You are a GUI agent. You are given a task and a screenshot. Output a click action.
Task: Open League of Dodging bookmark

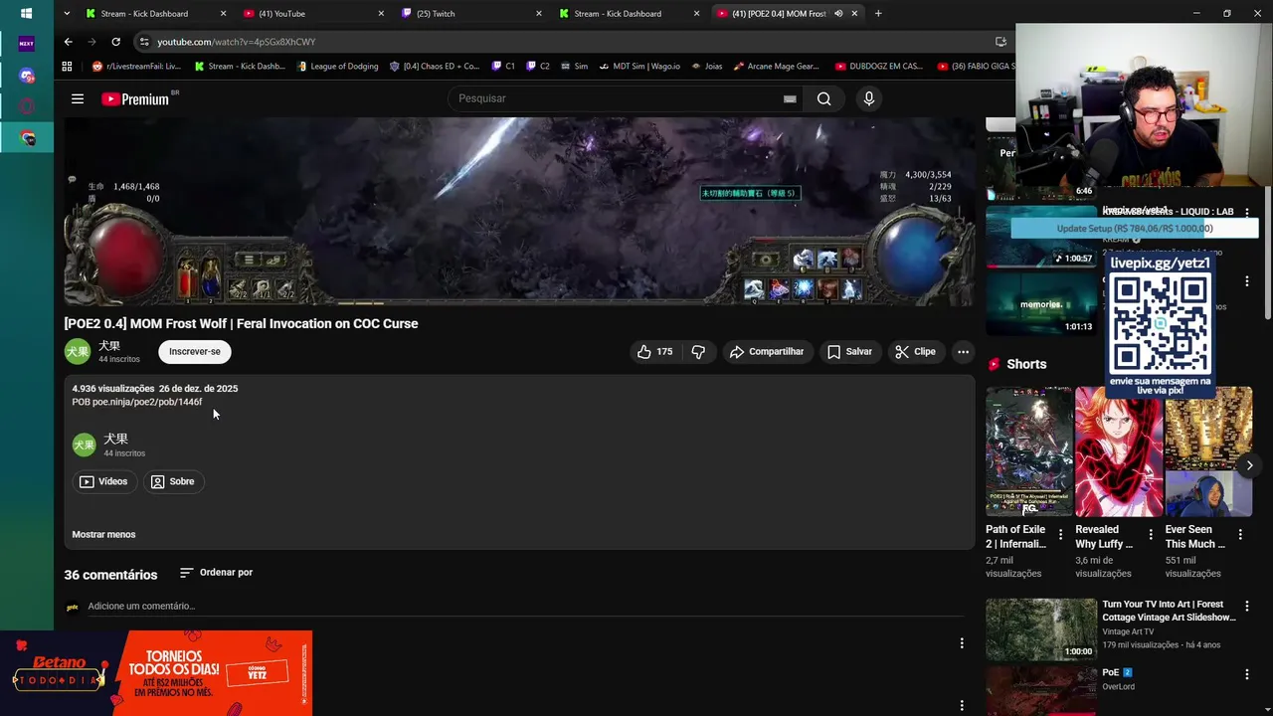coord(337,67)
